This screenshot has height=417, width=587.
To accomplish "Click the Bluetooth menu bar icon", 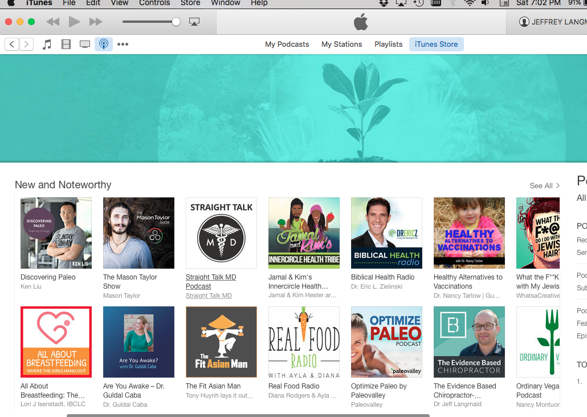I will pyautogui.click(x=453, y=3).
